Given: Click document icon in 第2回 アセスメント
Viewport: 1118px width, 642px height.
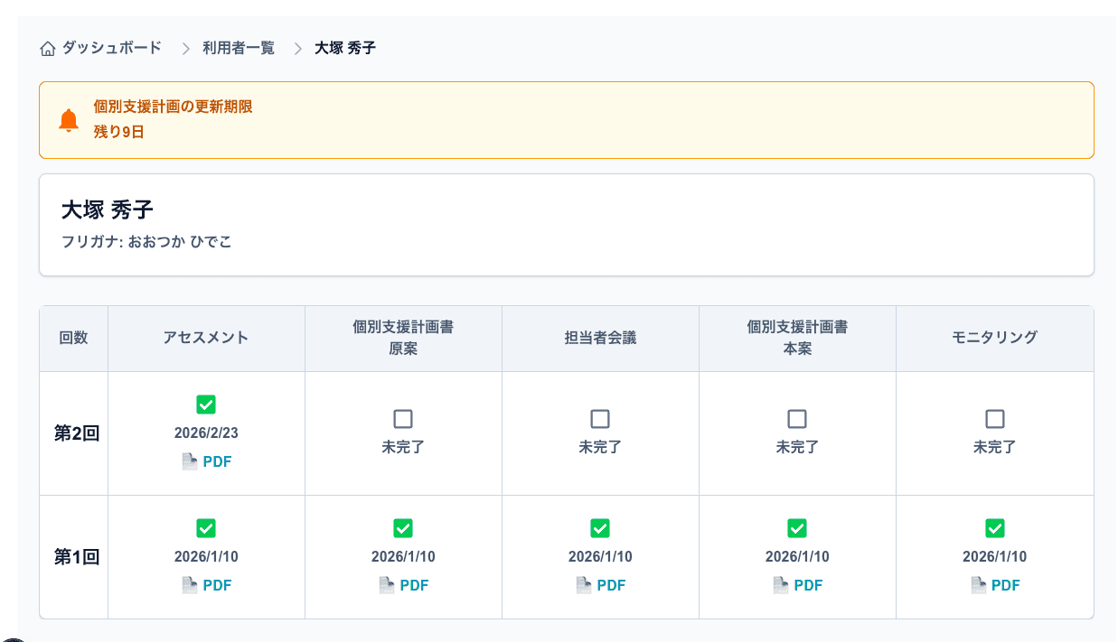Looking at the screenshot, I should point(189,461).
